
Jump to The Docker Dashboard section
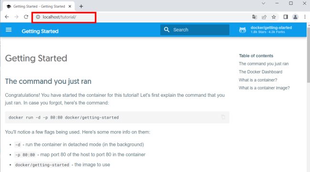pyautogui.click(x=260, y=72)
